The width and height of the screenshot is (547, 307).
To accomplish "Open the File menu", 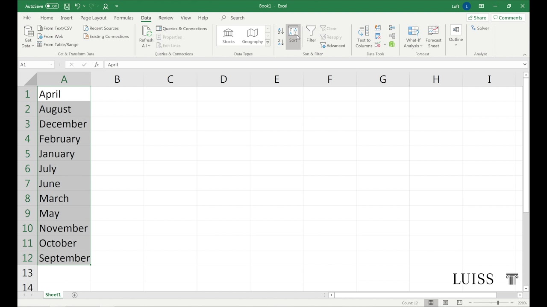I will pos(27,18).
